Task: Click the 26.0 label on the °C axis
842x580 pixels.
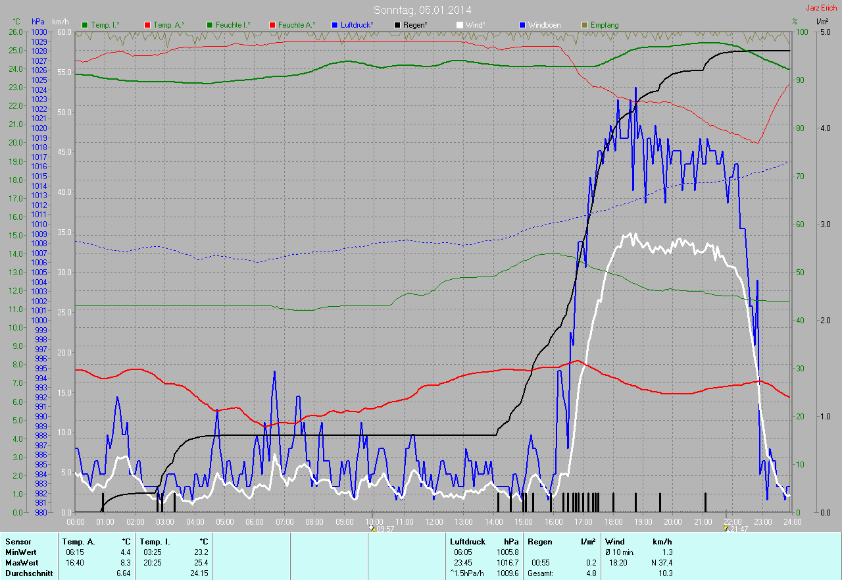Action: click(15, 32)
